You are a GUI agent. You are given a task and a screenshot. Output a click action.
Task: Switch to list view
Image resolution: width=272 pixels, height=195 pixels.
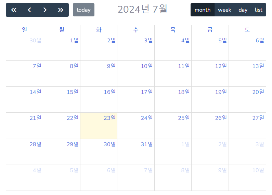coord(258,10)
